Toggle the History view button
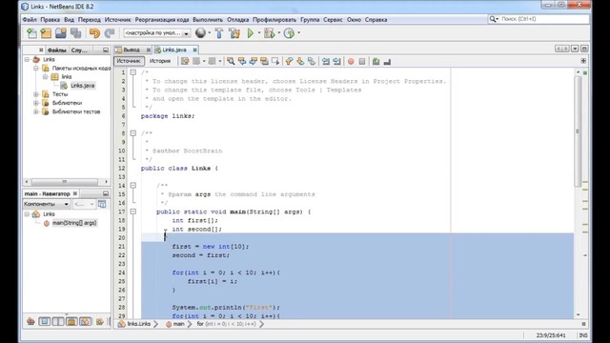Image resolution: width=610 pixels, height=343 pixels. (160, 61)
